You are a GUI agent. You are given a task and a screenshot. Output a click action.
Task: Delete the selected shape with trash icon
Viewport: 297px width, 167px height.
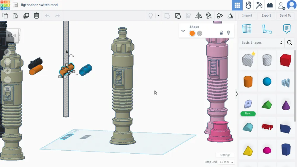[x=36, y=16]
